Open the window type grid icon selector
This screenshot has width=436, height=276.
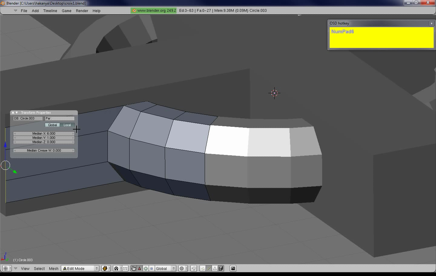(x=7, y=268)
